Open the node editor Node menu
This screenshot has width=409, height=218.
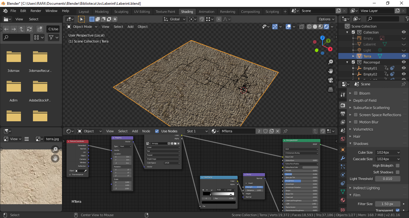pyautogui.click(x=146, y=131)
